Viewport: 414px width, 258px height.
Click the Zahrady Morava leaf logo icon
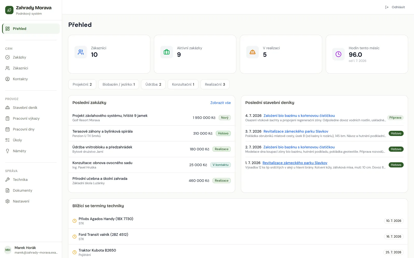coord(9,10)
